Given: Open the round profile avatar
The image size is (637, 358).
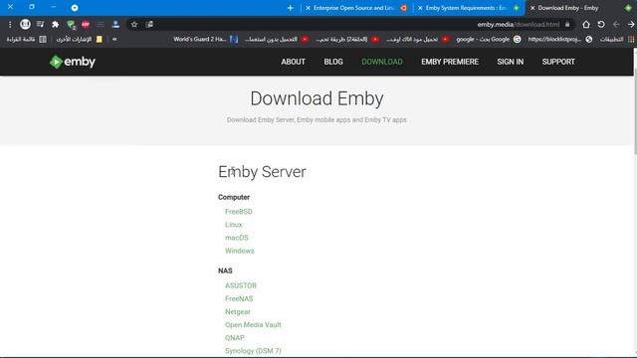Looking at the screenshot, I should click(25, 24).
